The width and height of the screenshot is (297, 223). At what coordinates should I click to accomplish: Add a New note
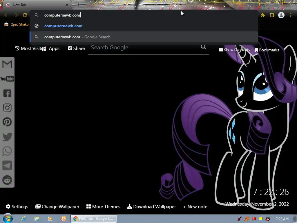click(195, 206)
